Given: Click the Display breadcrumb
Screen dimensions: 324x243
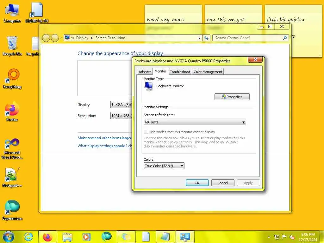Looking at the screenshot, I should pos(82,38).
